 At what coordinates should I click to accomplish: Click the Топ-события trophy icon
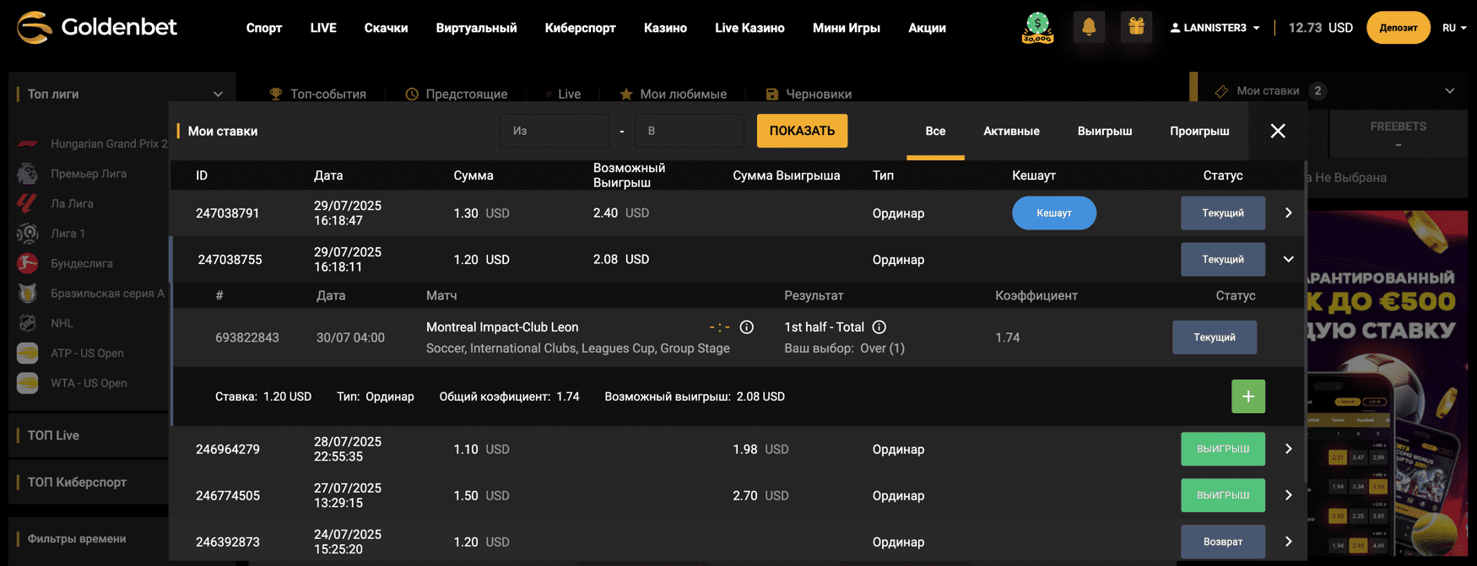click(x=276, y=94)
